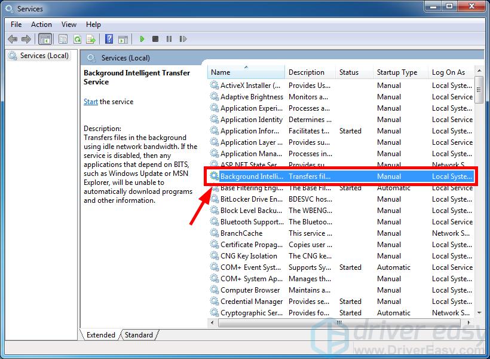Click the vertical scrollbar up arrow

click(479, 71)
